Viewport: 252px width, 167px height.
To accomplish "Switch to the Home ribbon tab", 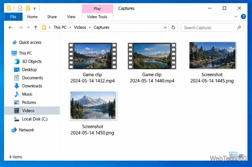I will click(32, 17).
